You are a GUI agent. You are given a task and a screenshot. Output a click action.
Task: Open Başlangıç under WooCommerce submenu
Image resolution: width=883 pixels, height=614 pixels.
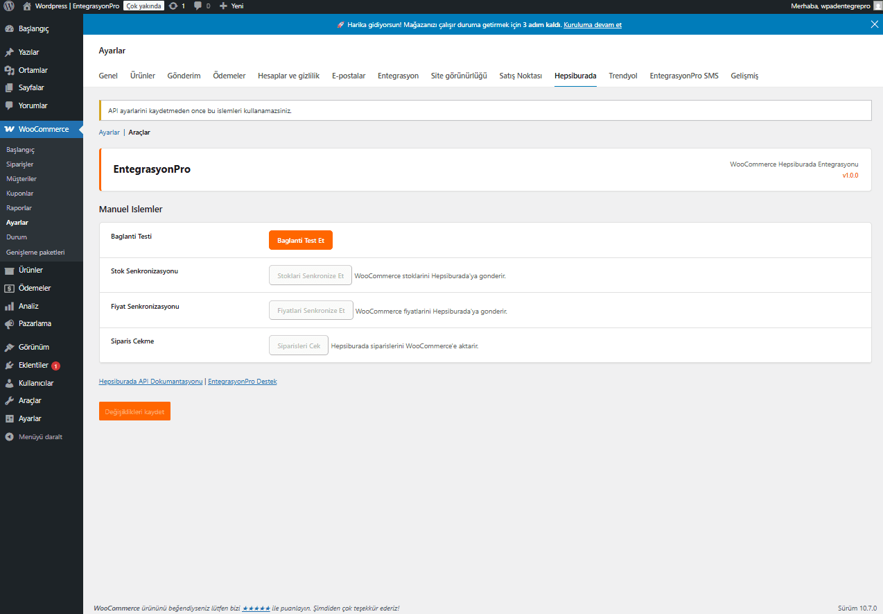click(x=20, y=150)
